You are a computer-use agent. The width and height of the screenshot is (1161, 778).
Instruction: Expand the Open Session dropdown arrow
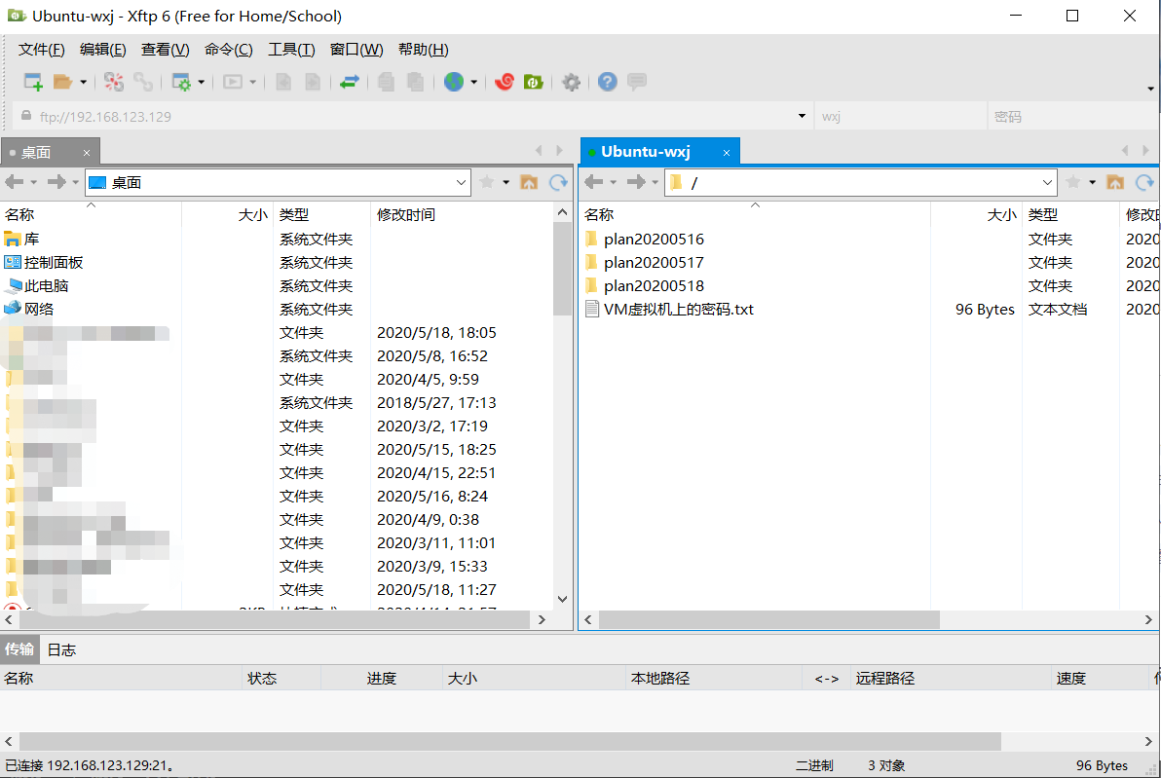[83, 82]
